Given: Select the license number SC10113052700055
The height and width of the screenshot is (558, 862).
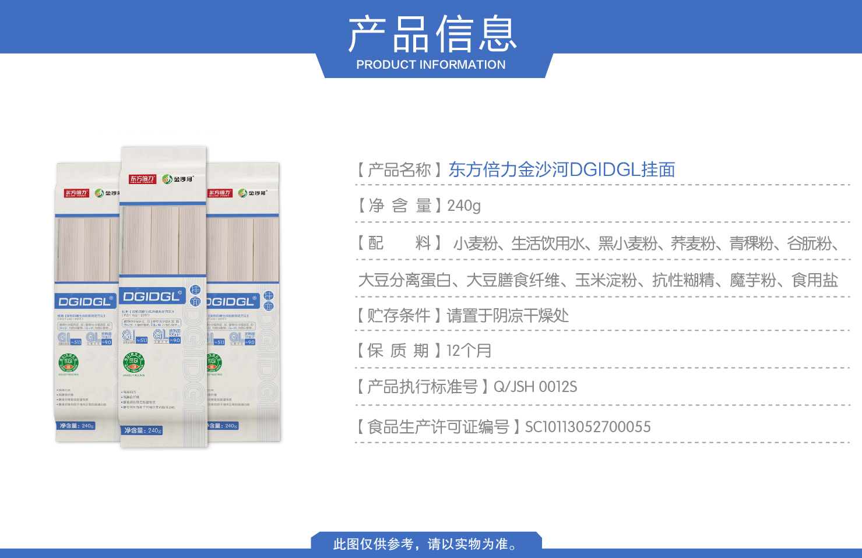Looking at the screenshot, I should pyautogui.click(x=588, y=427).
